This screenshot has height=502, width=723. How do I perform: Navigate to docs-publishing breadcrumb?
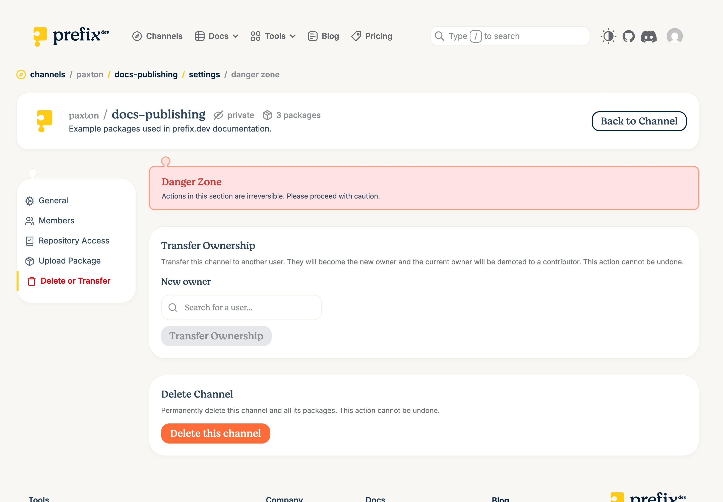click(x=146, y=75)
